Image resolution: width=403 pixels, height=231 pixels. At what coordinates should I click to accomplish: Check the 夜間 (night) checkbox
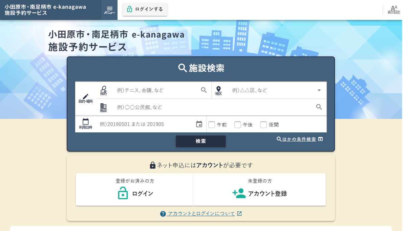[263, 125]
